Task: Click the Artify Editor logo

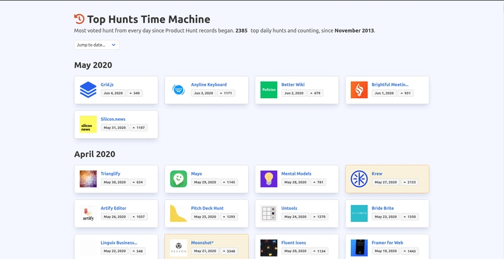Action: point(88,214)
